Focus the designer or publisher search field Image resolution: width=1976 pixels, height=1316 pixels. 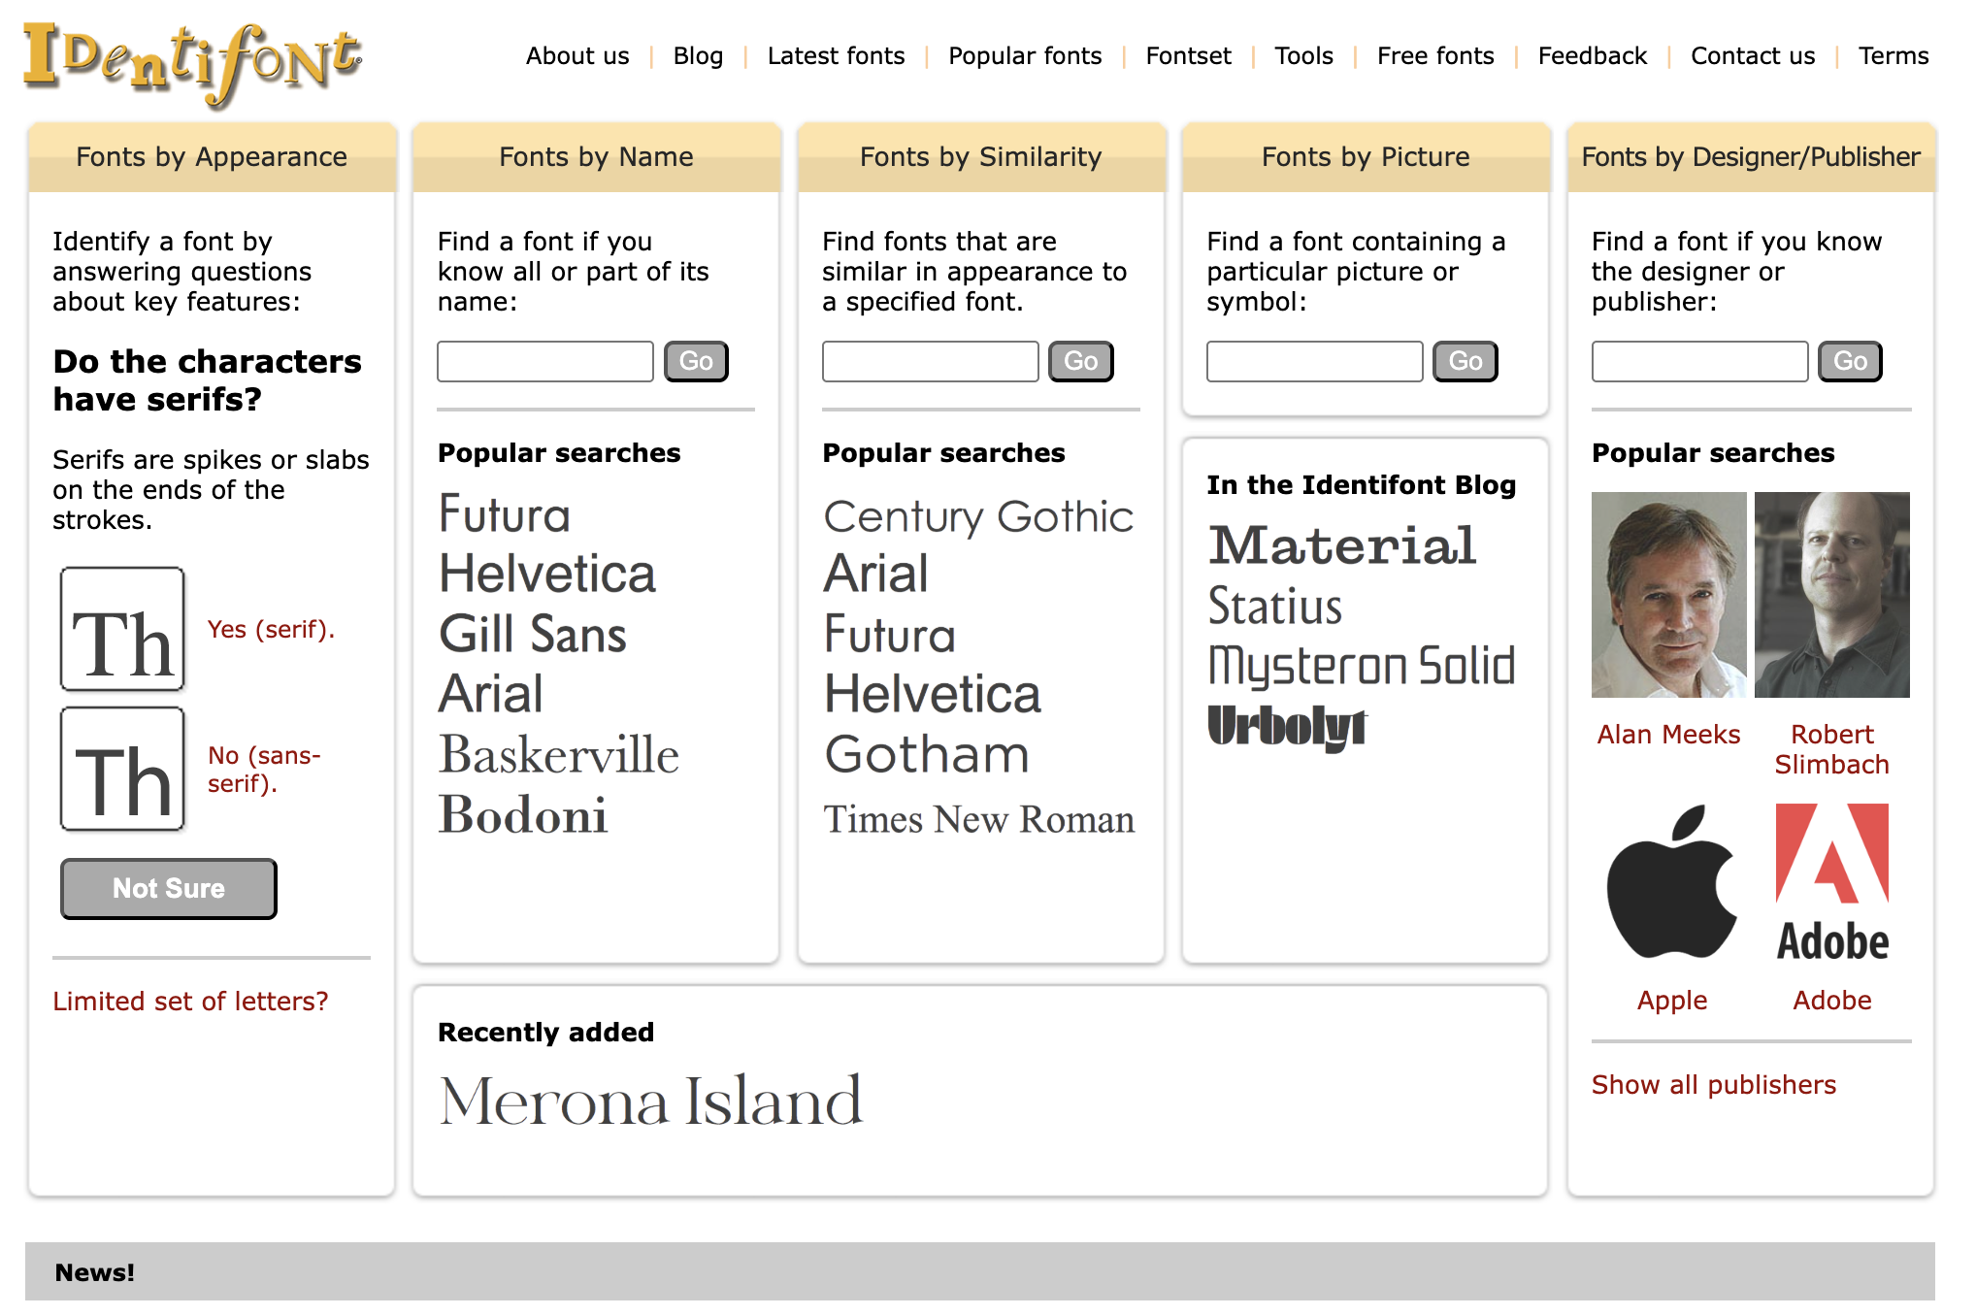coord(1699,361)
